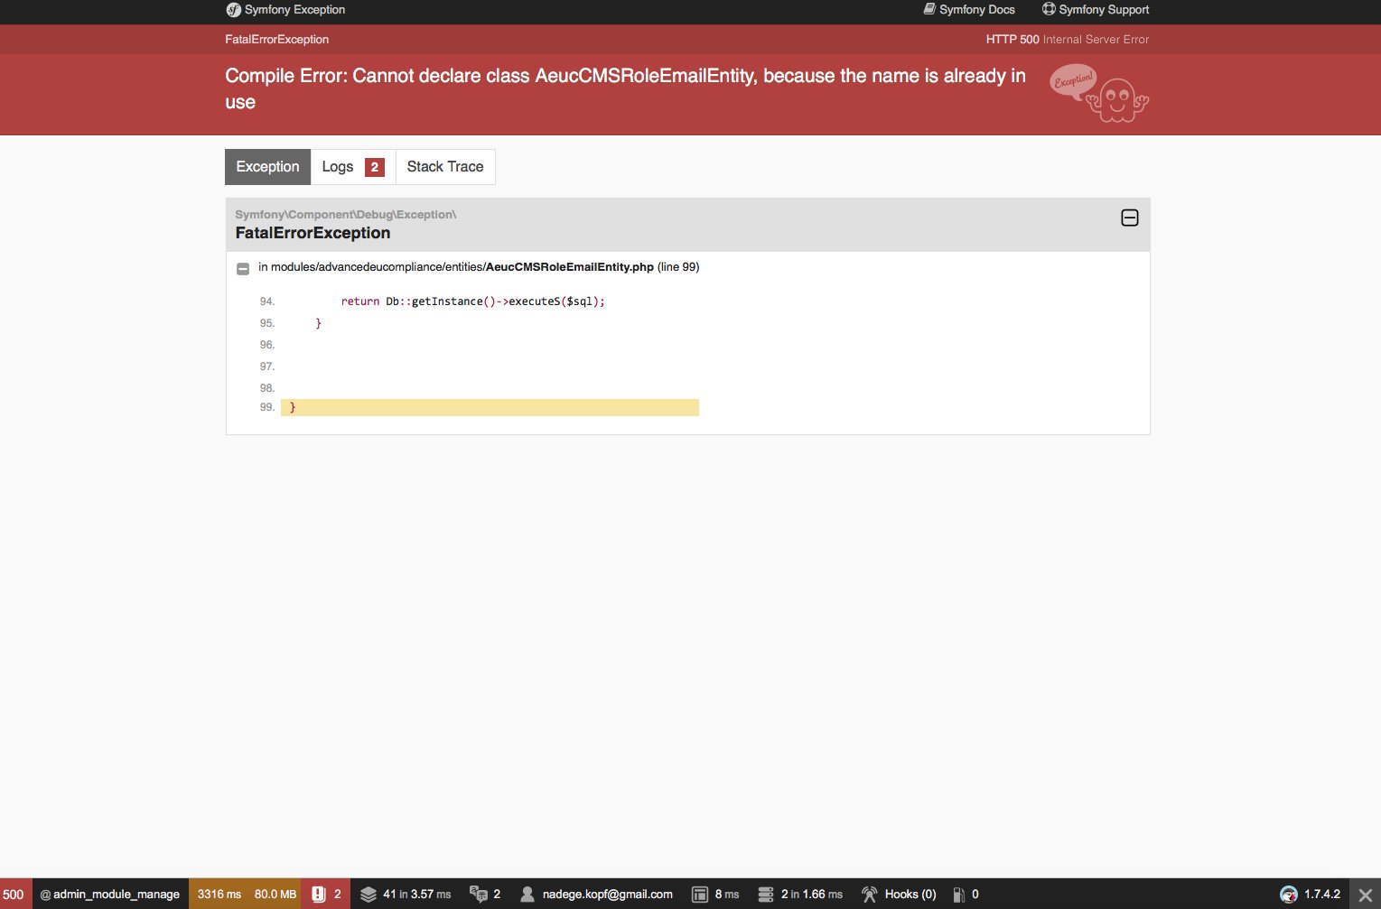Click the Symfony Support lifebuoy icon
This screenshot has height=909, width=1381.
1049,9
